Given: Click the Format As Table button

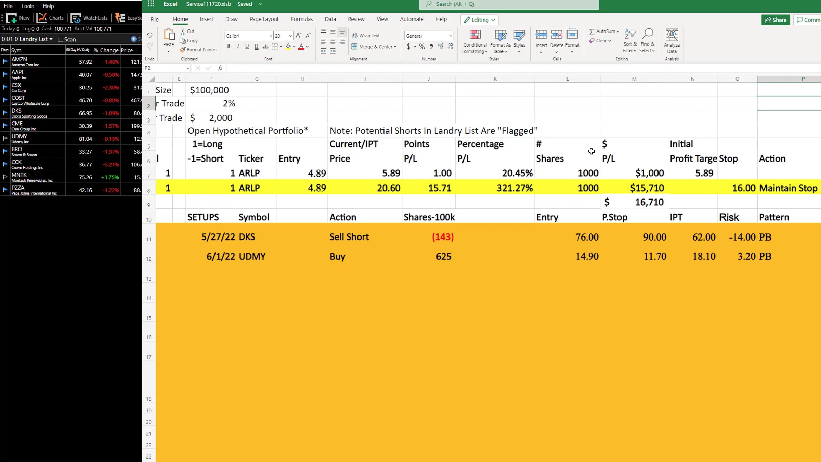Looking at the screenshot, I should (x=500, y=41).
